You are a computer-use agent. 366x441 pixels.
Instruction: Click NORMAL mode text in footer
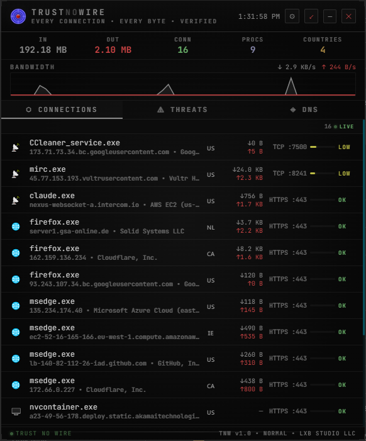point(275,433)
